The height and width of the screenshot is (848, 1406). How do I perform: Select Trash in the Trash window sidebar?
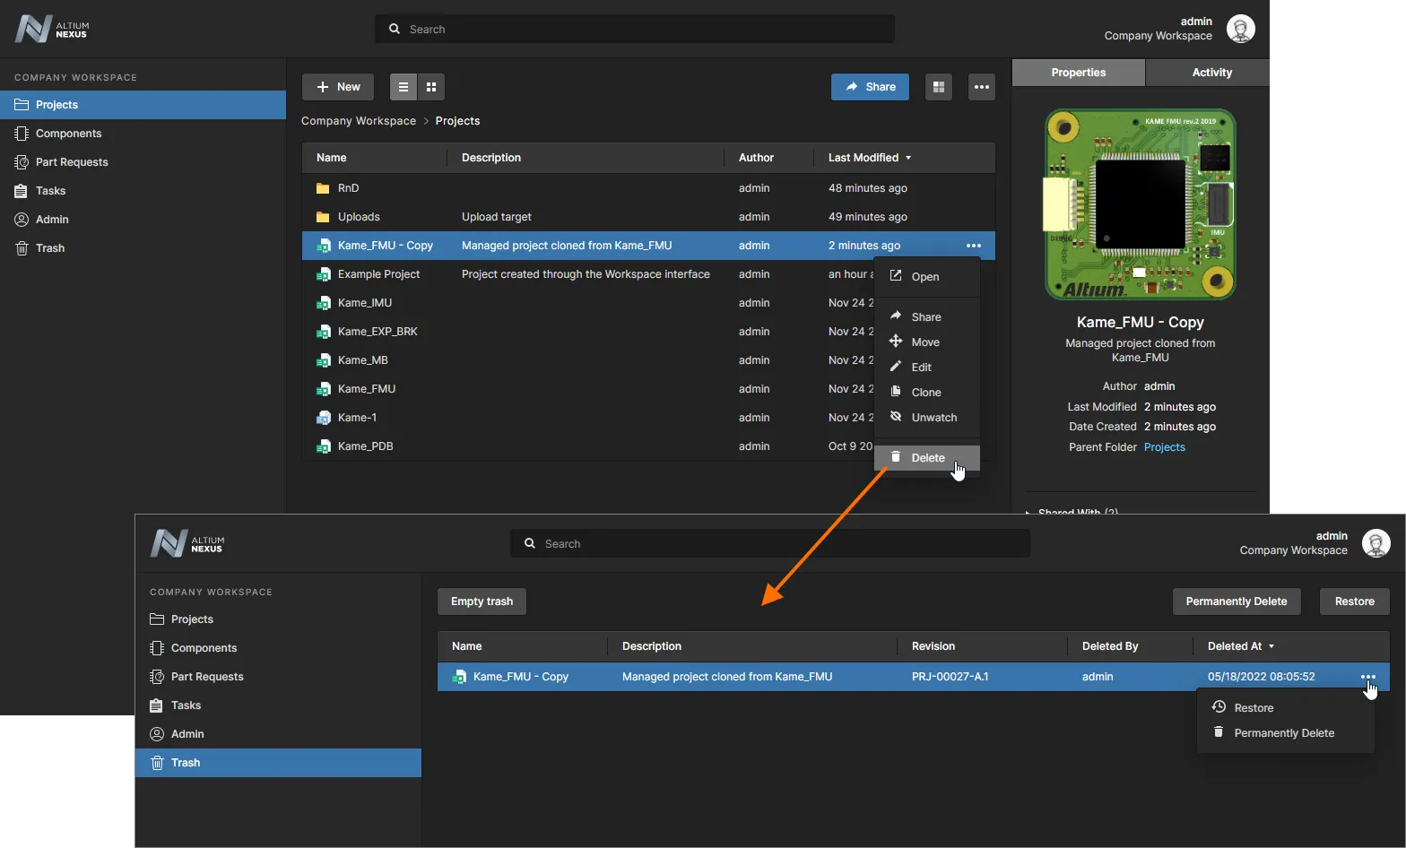point(278,763)
